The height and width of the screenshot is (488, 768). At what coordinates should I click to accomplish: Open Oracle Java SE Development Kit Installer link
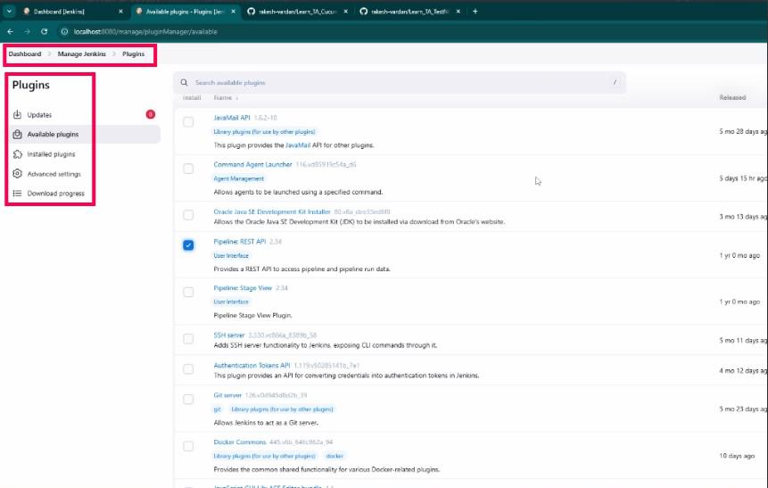[x=272, y=211]
